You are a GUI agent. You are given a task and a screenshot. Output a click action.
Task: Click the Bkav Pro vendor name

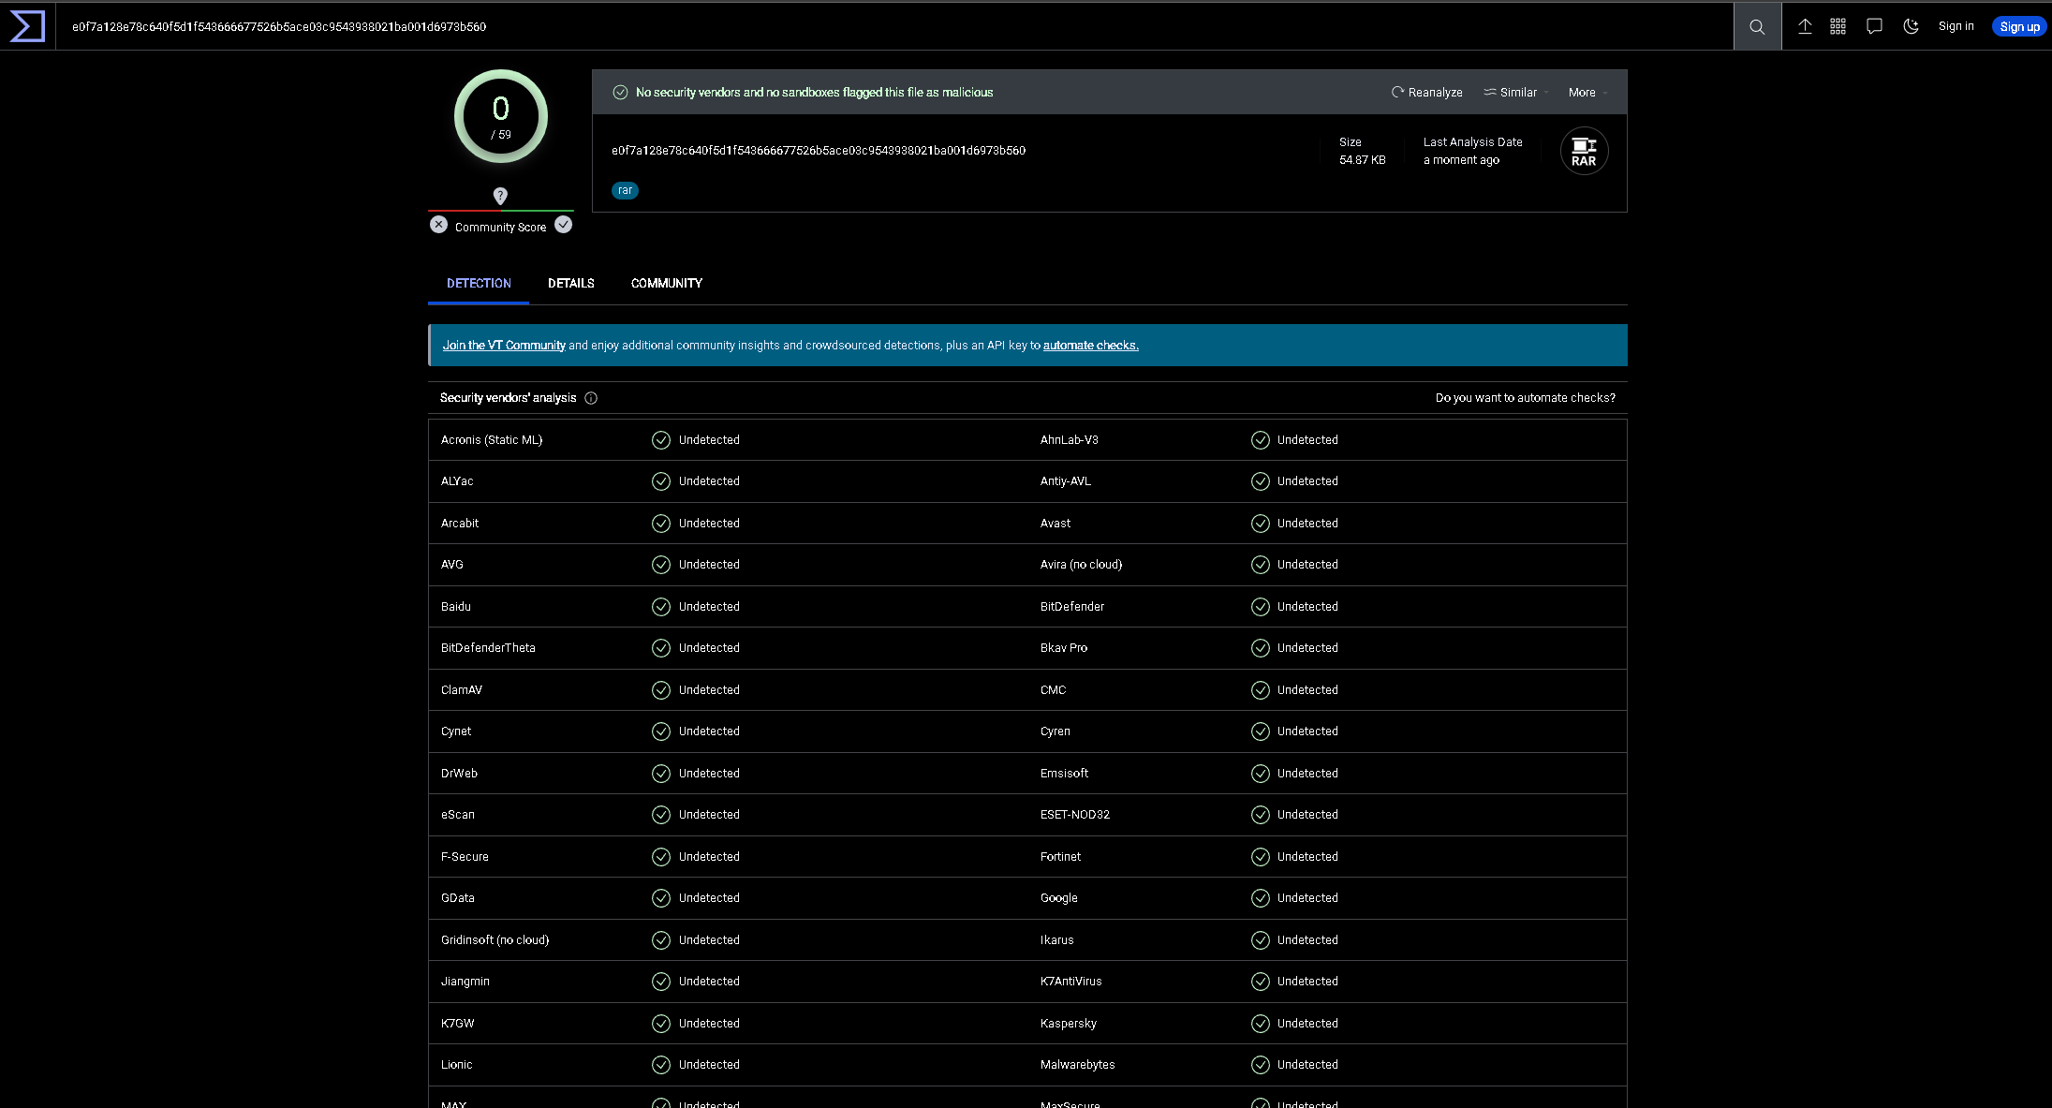[x=1064, y=648]
